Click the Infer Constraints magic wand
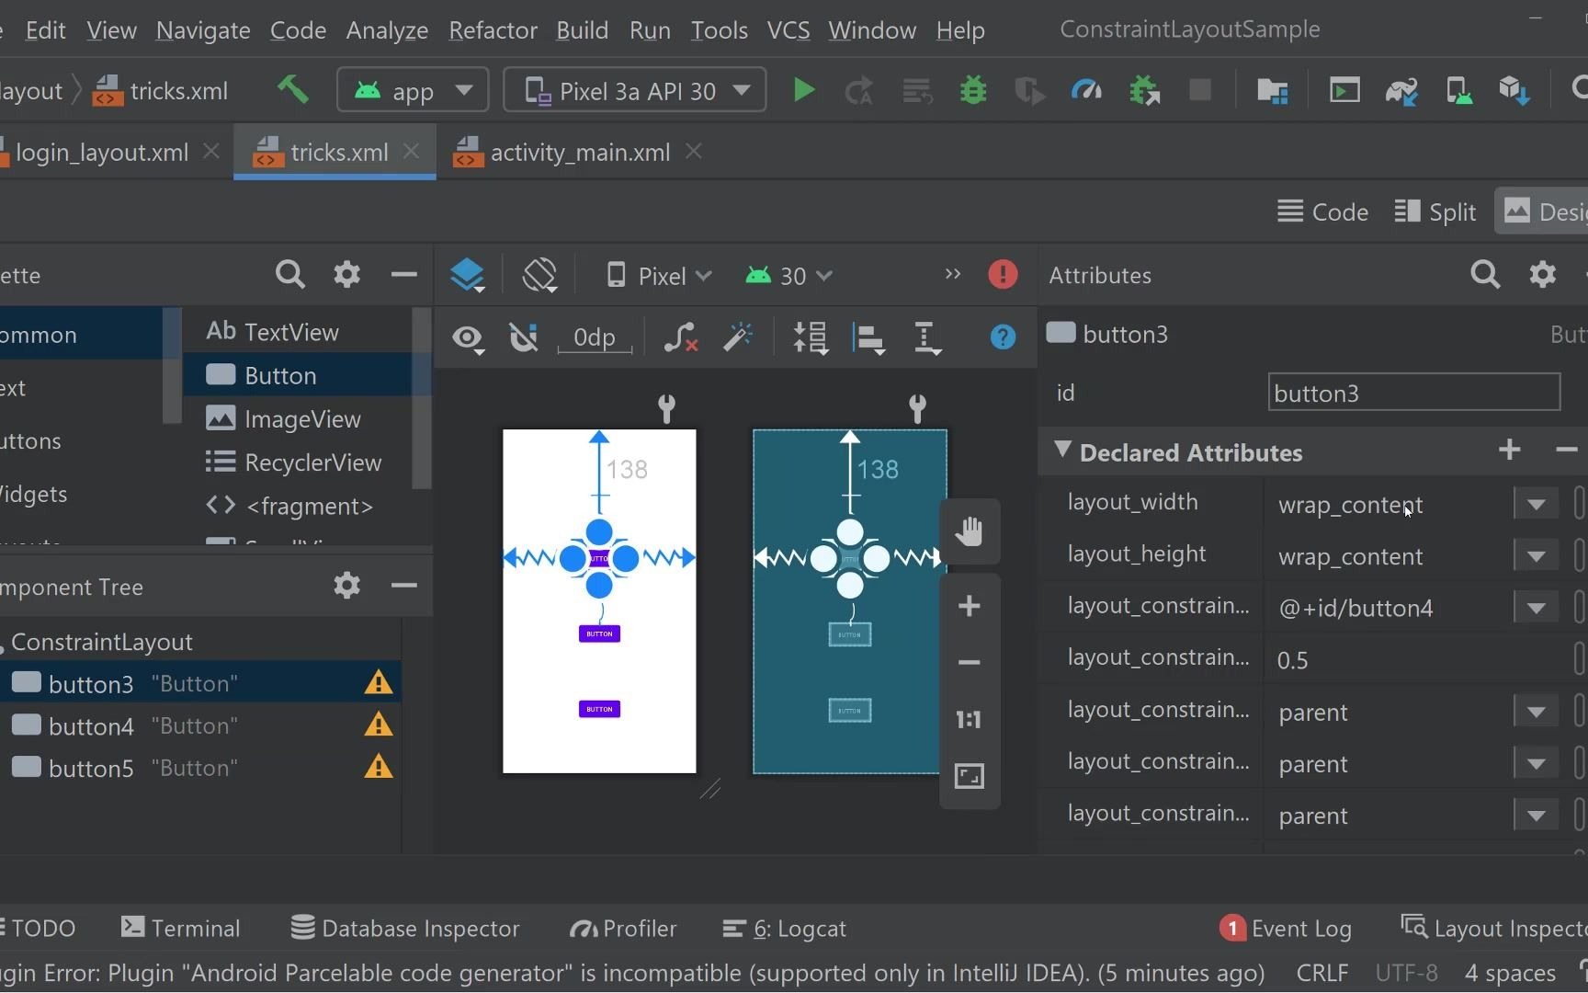Viewport: 1588px width, 993px height. click(x=738, y=337)
